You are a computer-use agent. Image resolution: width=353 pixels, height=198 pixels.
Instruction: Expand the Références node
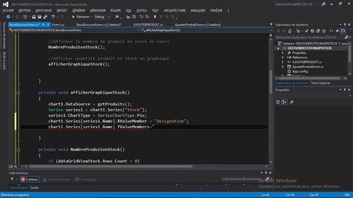click(283, 57)
